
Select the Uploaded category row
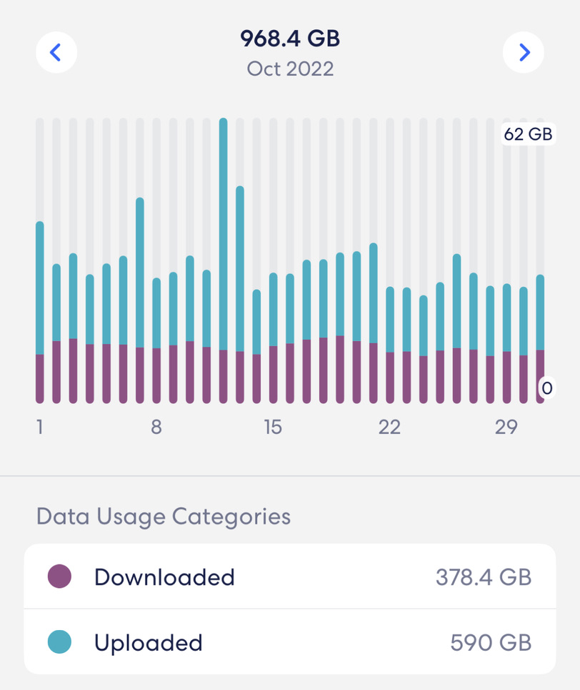point(289,642)
